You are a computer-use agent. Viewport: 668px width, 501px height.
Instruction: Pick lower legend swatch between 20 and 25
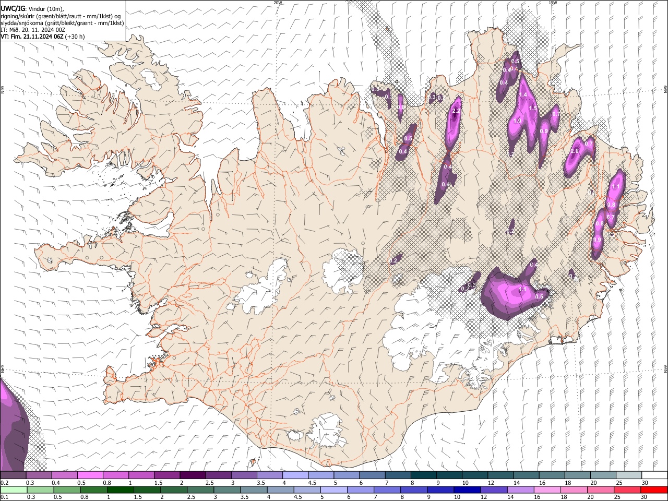pos(600,490)
